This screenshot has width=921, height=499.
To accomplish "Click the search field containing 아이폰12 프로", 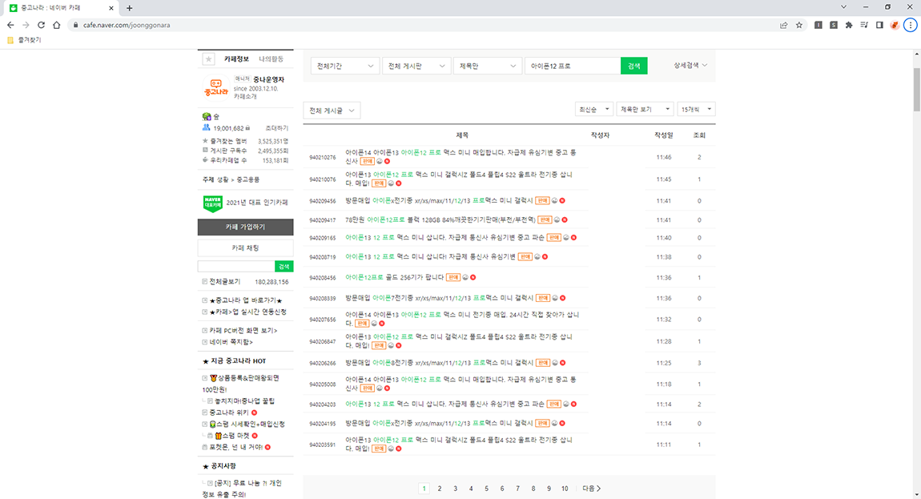I will click(x=573, y=66).
